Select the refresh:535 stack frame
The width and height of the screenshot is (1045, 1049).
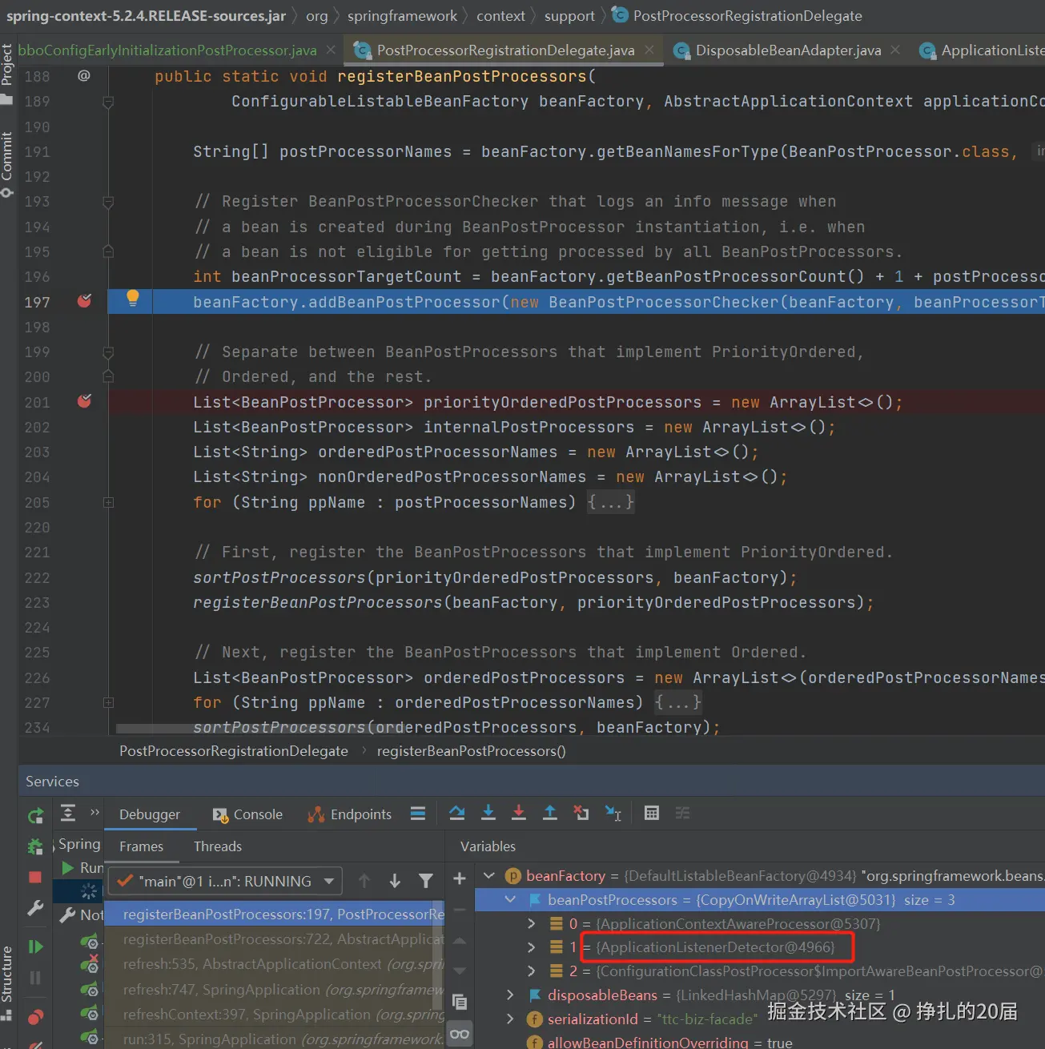274,964
